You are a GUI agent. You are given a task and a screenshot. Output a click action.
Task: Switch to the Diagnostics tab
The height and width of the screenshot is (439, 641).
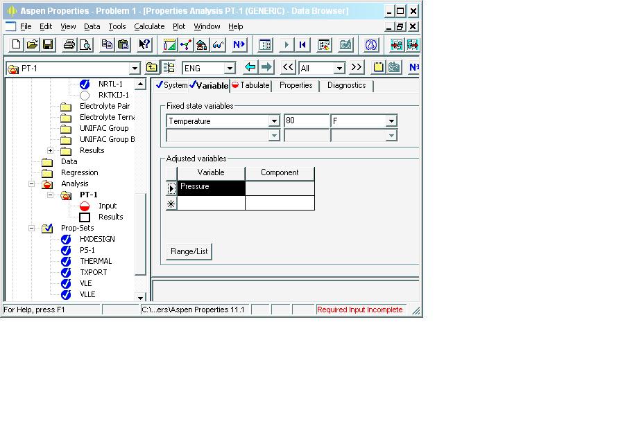tap(347, 85)
